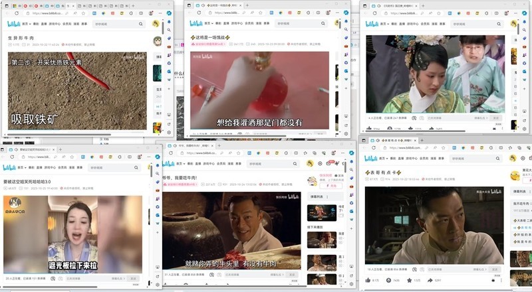Screen dimensions: 532x292
Task: Click the vertical scrollbar in the 生异形牛肉 window
Action: pyautogui.click(x=163, y=29)
